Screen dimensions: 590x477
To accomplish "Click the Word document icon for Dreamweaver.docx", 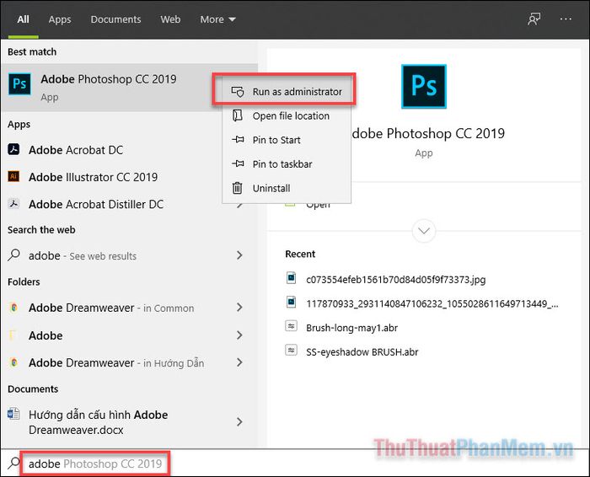I will pos(13,414).
